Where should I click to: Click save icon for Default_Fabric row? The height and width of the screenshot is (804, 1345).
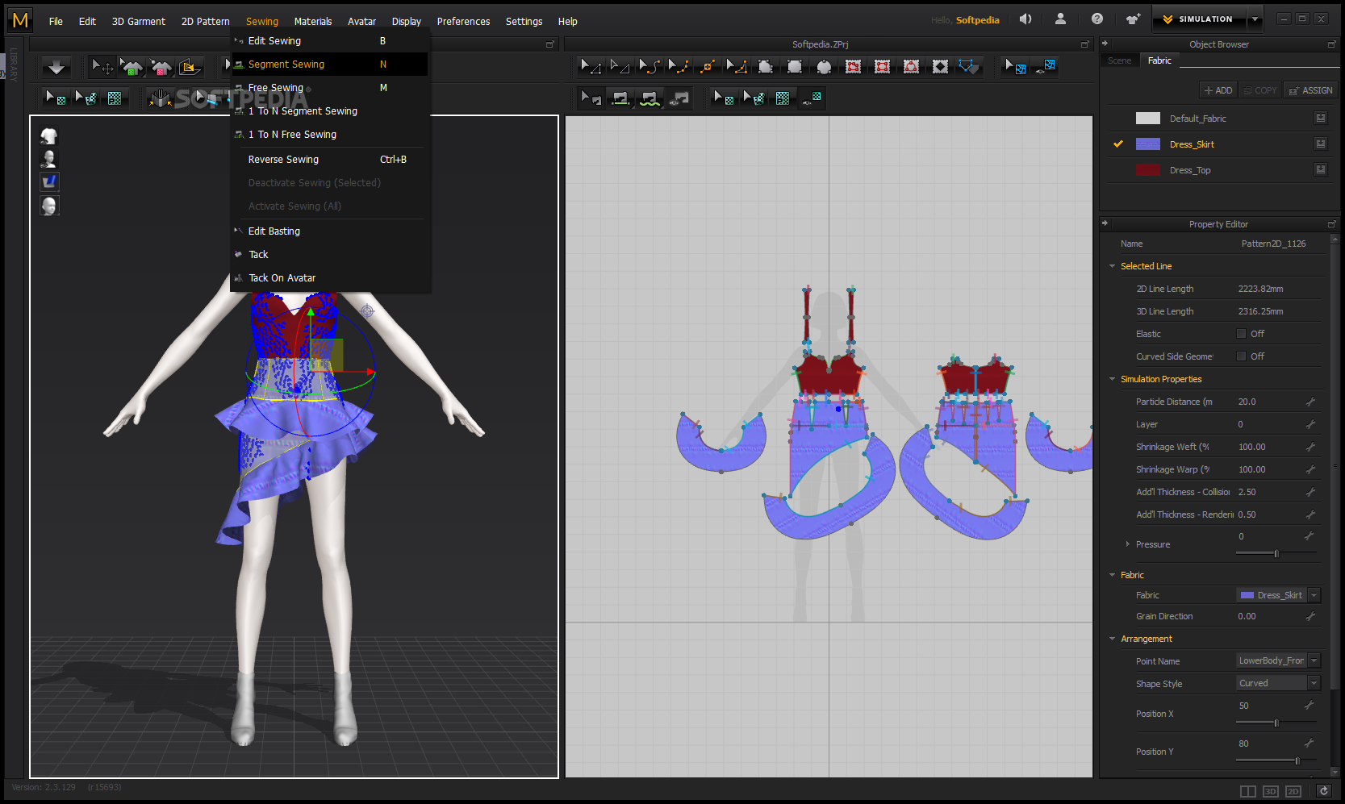point(1321,119)
